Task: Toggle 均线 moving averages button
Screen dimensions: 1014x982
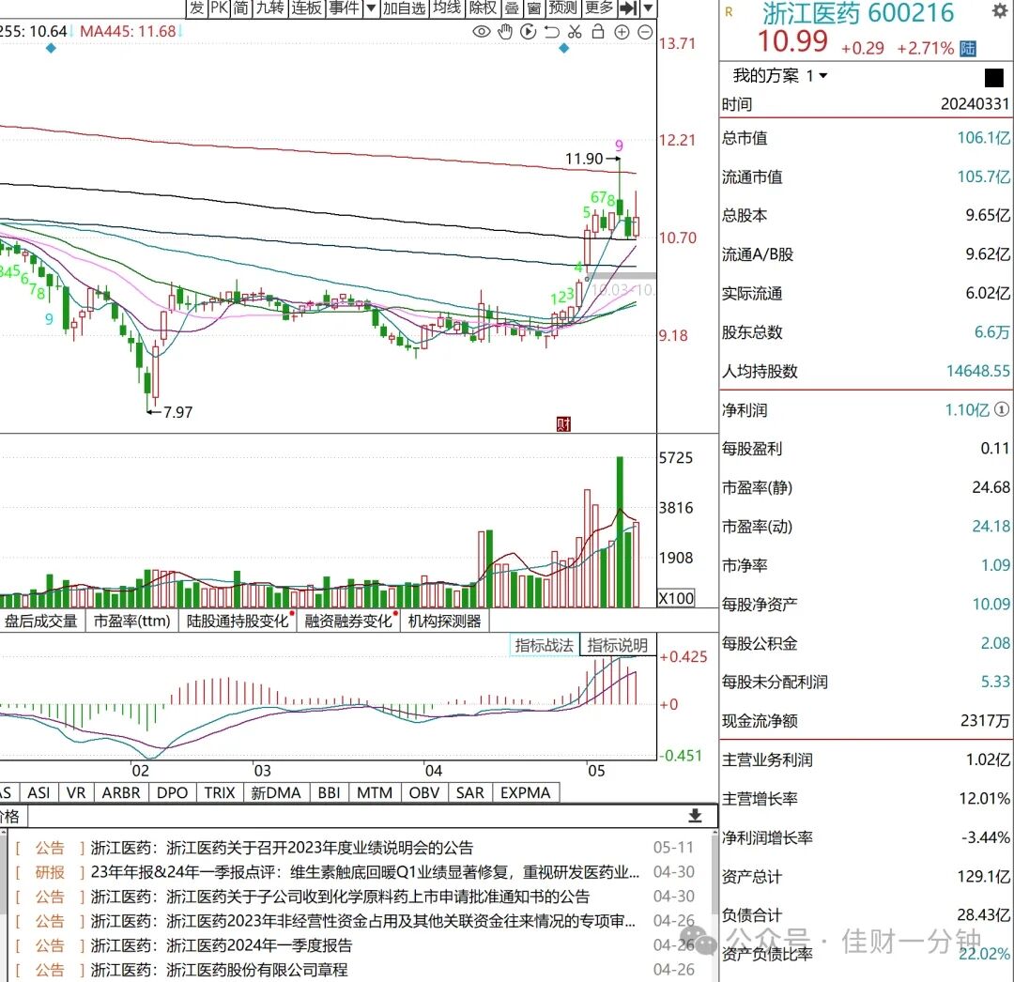Action: coord(448,8)
